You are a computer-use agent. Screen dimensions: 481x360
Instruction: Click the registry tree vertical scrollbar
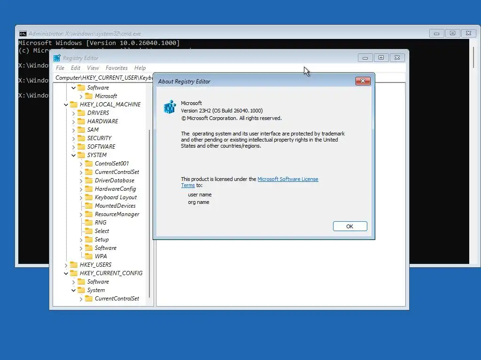coord(149,214)
